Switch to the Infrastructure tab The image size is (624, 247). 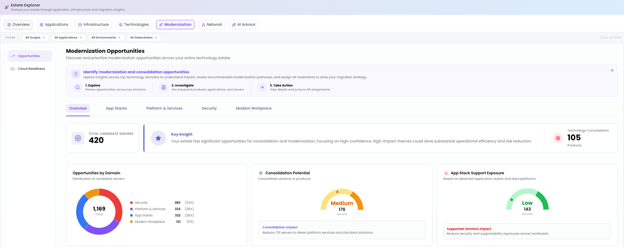pos(93,25)
